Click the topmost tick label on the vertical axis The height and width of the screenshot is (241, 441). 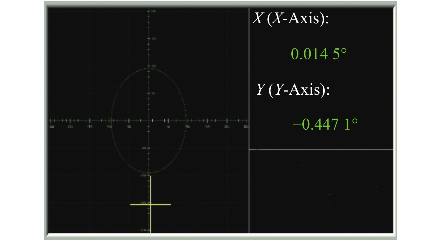click(153, 11)
